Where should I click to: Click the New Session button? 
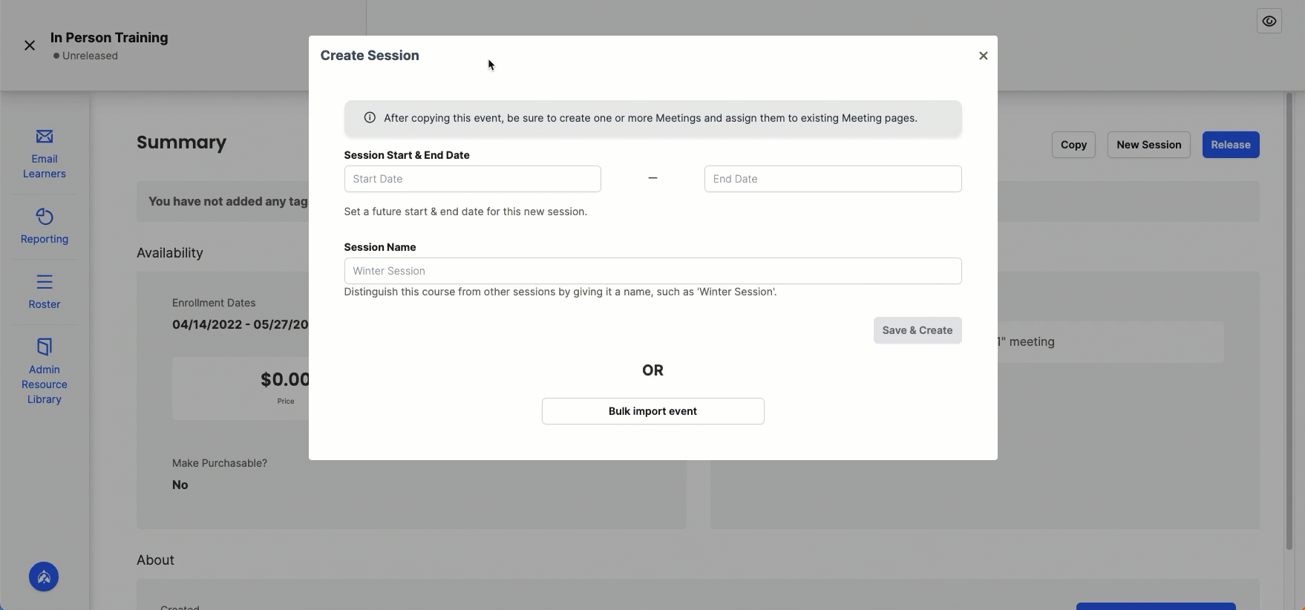[1149, 145]
